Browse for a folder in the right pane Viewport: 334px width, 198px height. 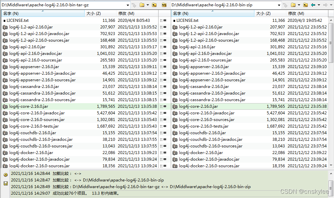pos(293,5)
